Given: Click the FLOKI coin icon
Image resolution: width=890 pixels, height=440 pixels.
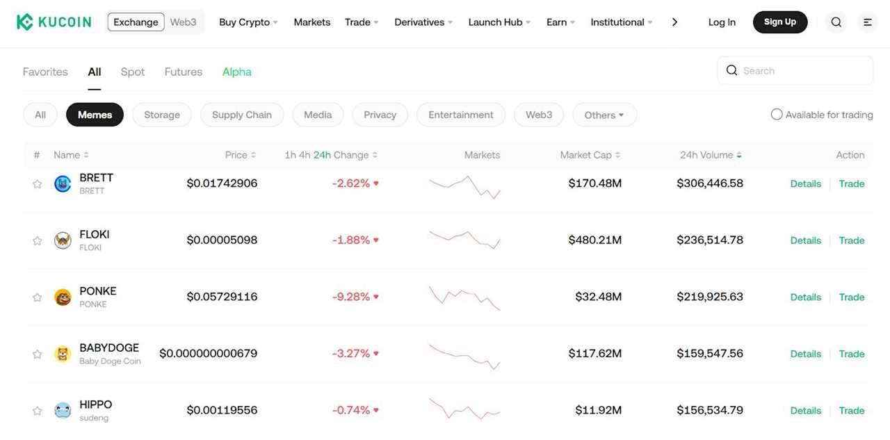Looking at the screenshot, I should 63,240.
